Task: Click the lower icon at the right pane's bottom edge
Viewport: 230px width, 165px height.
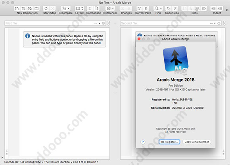Action: click(x=223, y=154)
